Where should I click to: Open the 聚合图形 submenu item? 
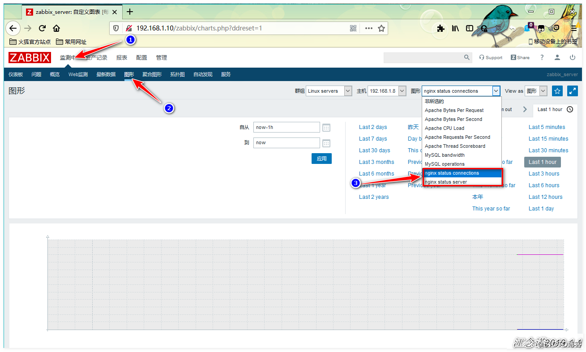(x=152, y=74)
